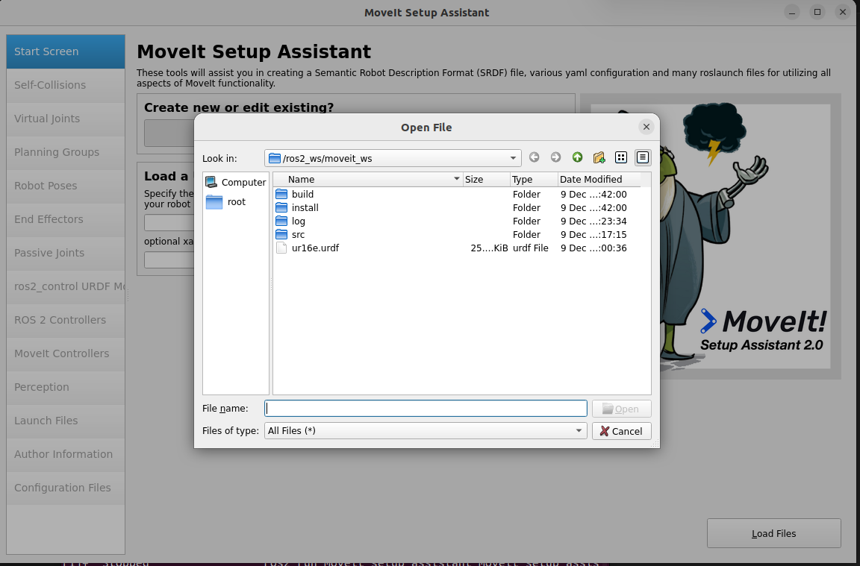Click the Cancel button
860x566 pixels.
[621, 431]
